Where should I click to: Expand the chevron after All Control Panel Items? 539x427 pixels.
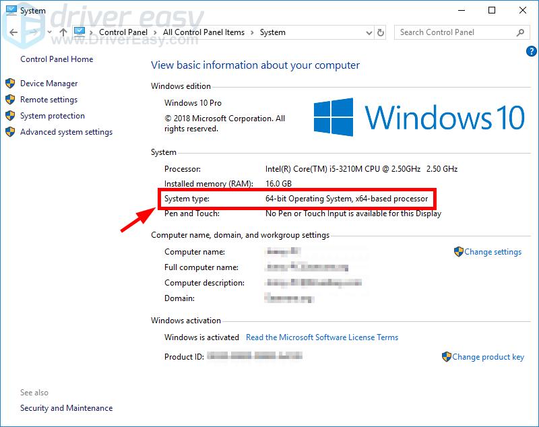[x=252, y=32]
